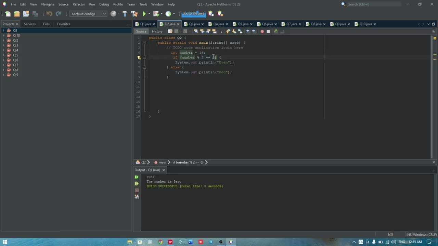The width and height of the screenshot is (438, 246).
Task: Toggle the Source view button
Action: (x=141, y=31)
